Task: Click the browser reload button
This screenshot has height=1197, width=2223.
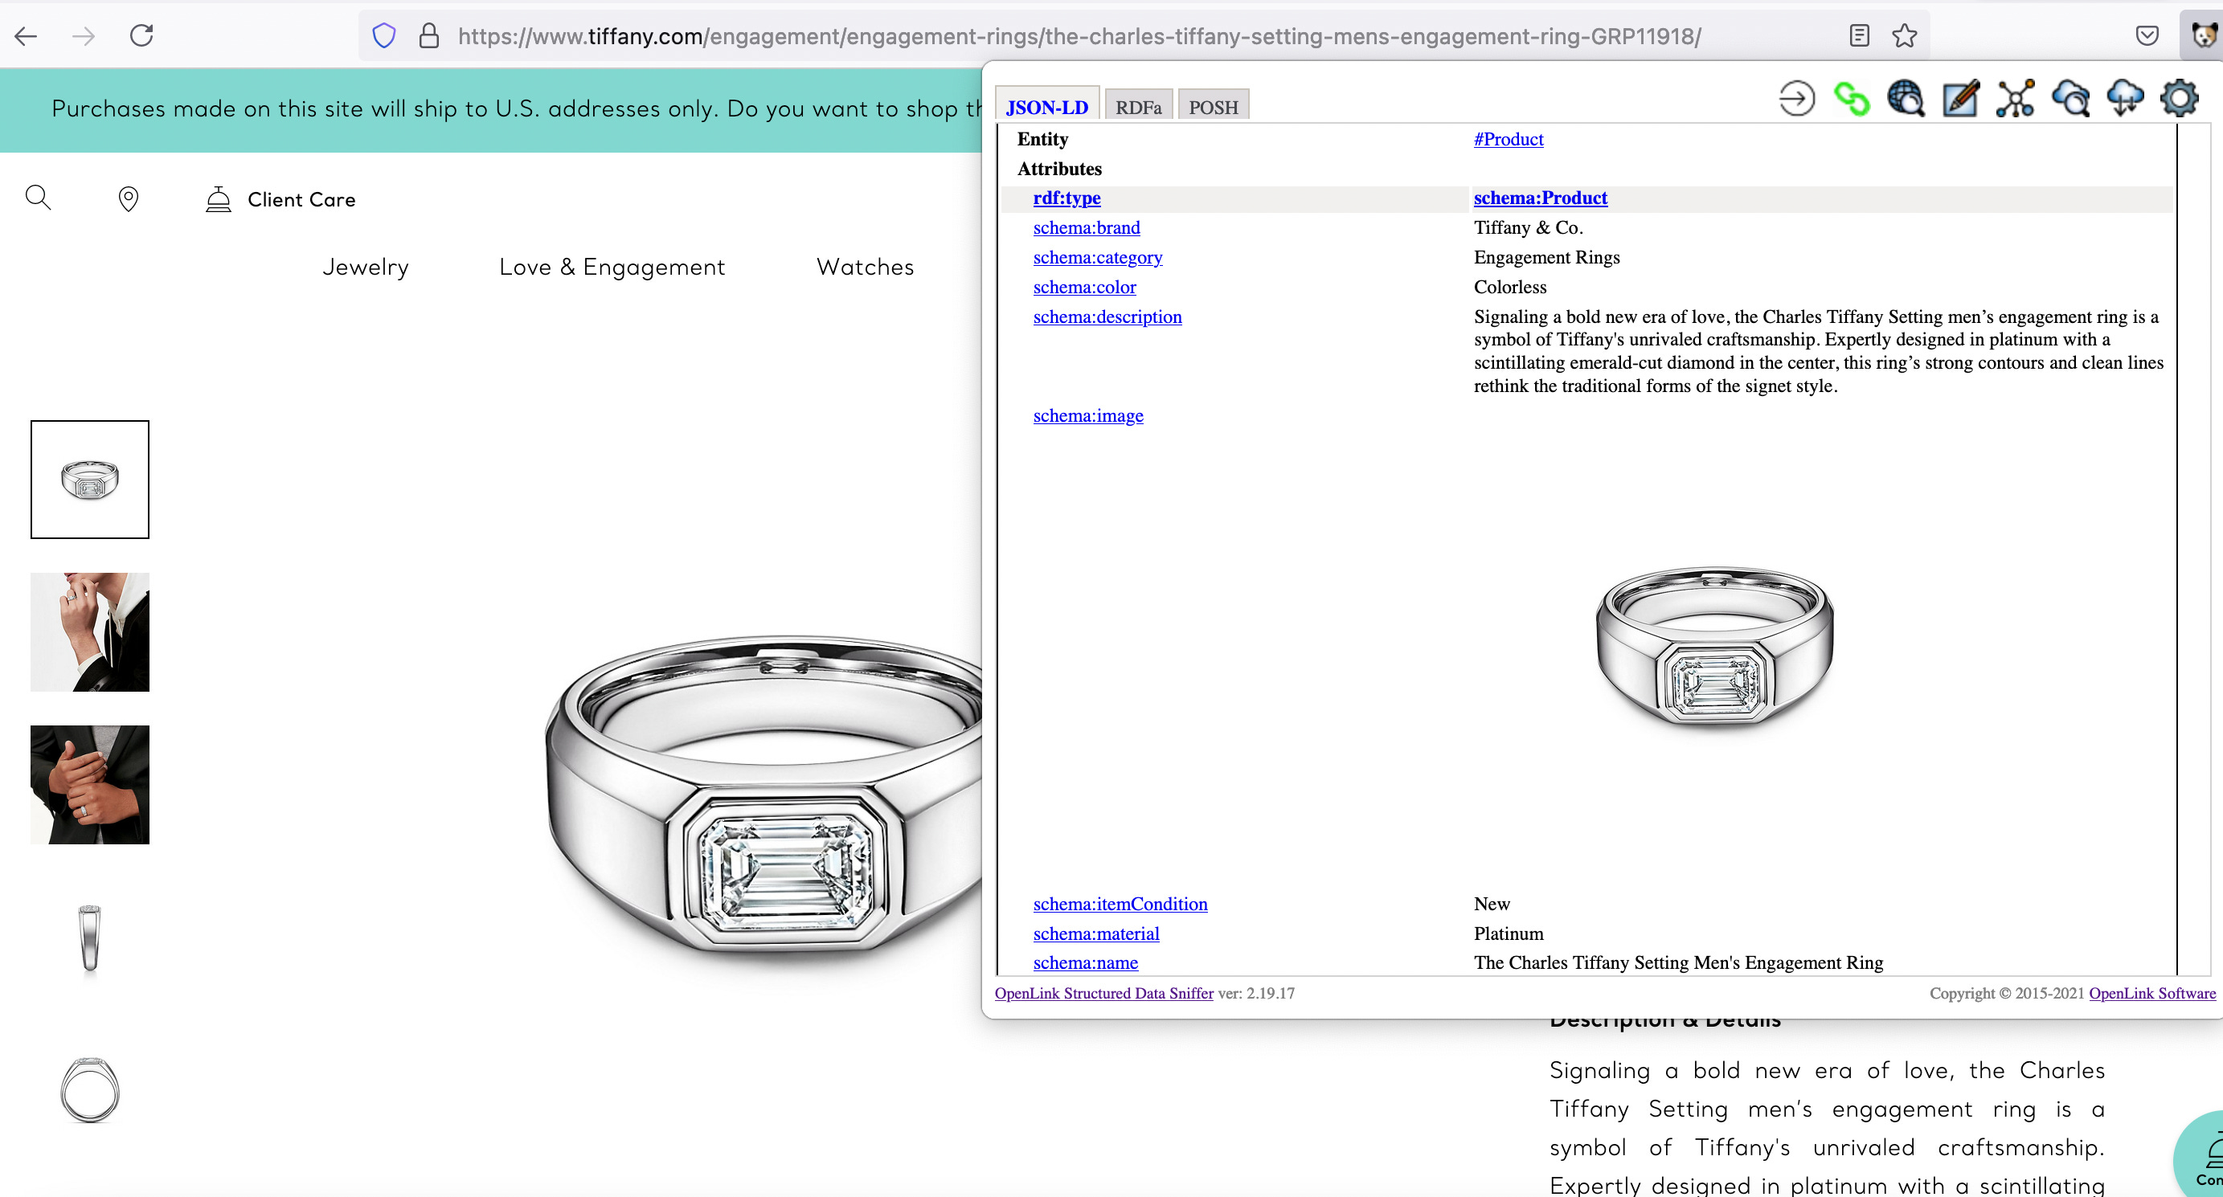Action: (141, 36)
